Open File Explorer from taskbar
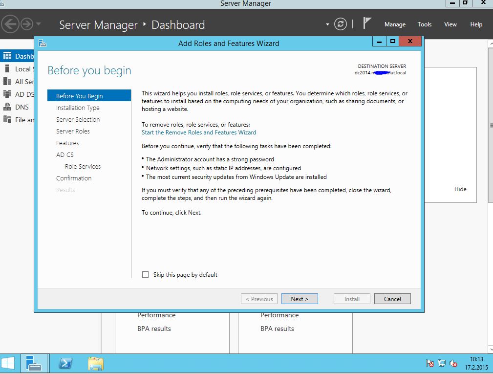Viewport: 493px width, 374px height. [x=96, y=364]
